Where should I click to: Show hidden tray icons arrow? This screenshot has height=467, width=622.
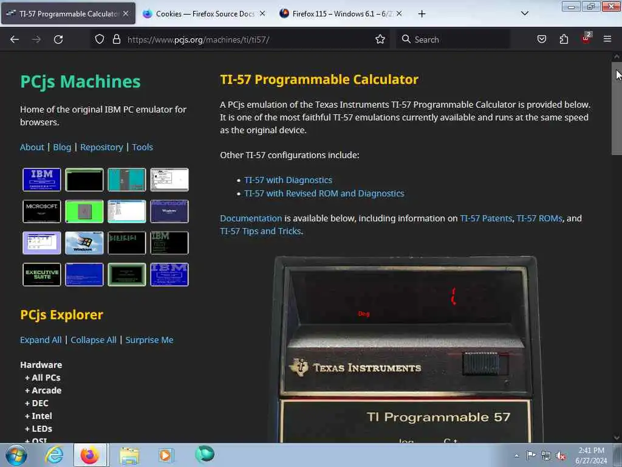[516, 455]
